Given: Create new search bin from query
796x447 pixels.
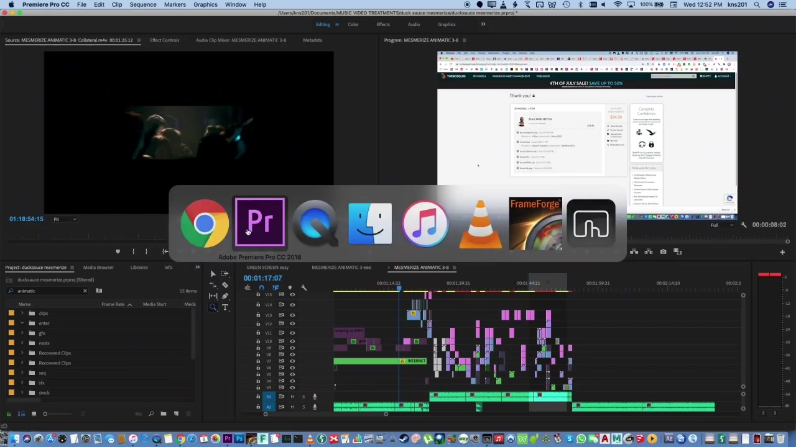Looking at the screenshot, I should pos(99,291).
